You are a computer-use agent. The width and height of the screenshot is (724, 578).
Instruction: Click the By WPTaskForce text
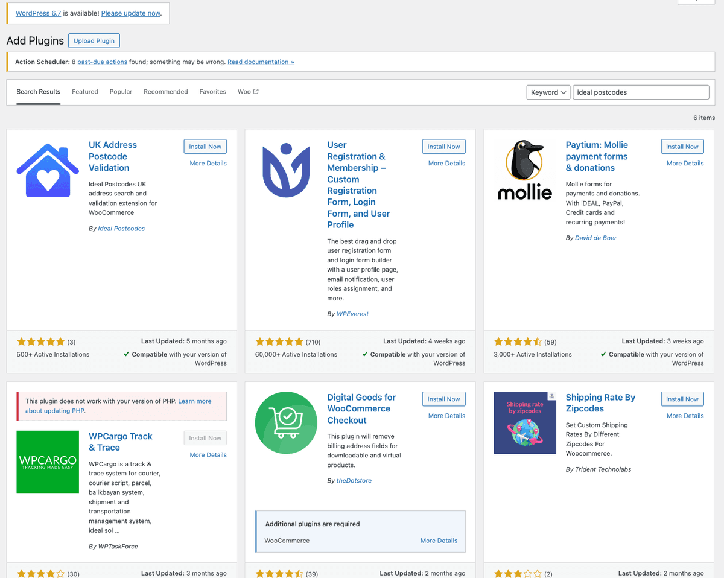(113, 547)
